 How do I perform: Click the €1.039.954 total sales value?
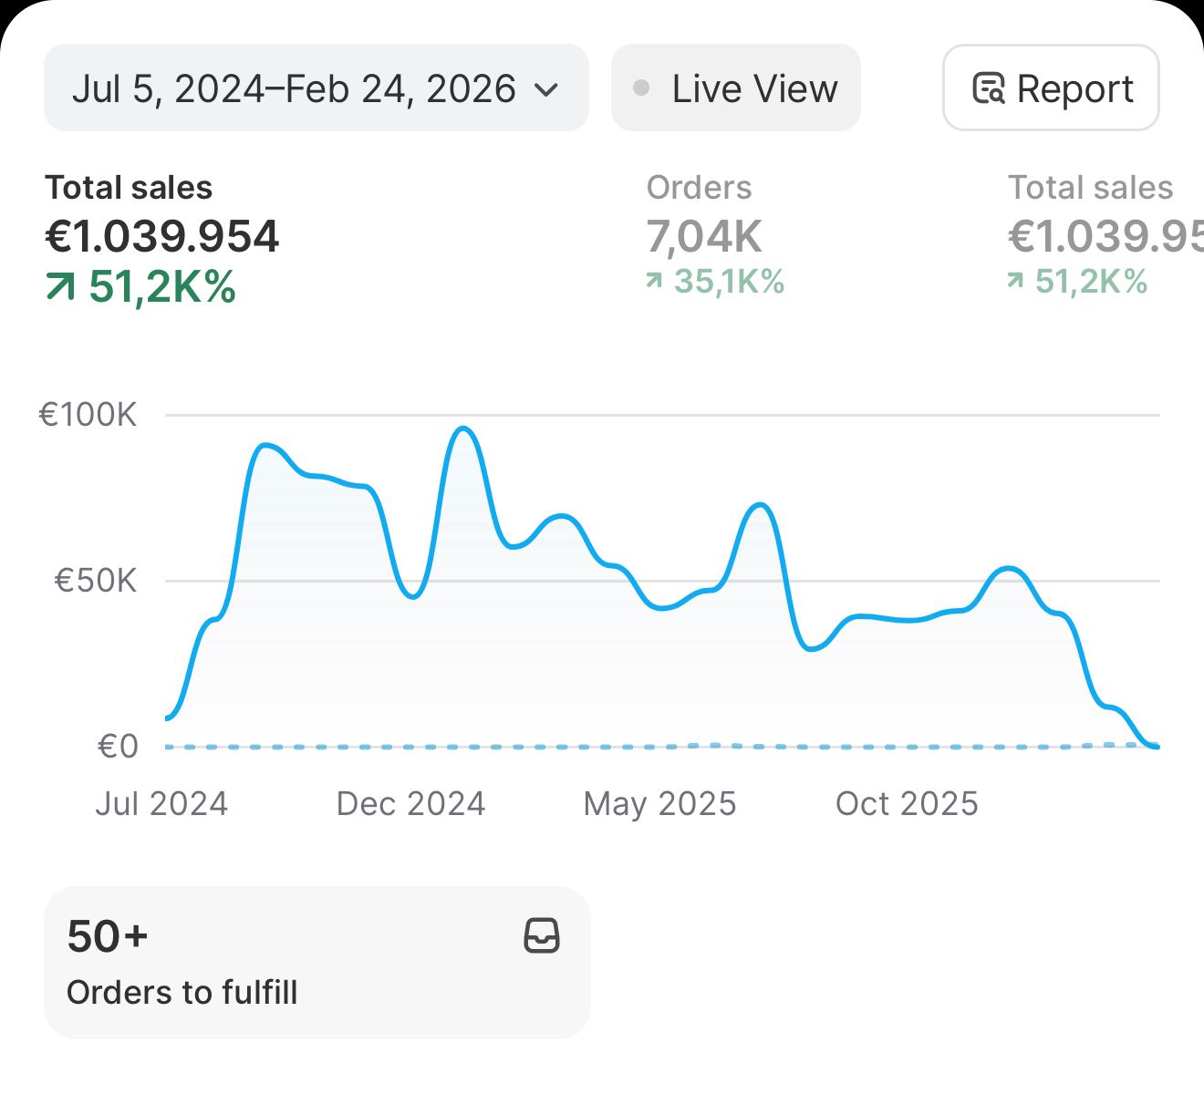162,237
